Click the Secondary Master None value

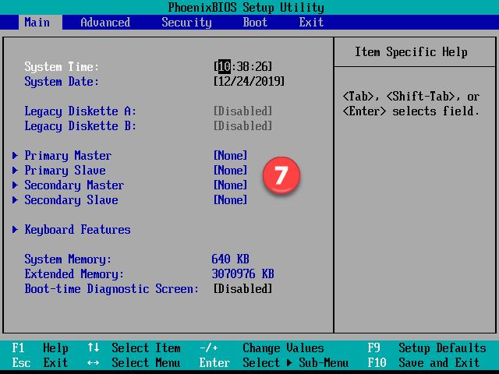click(x=230, y=185)
